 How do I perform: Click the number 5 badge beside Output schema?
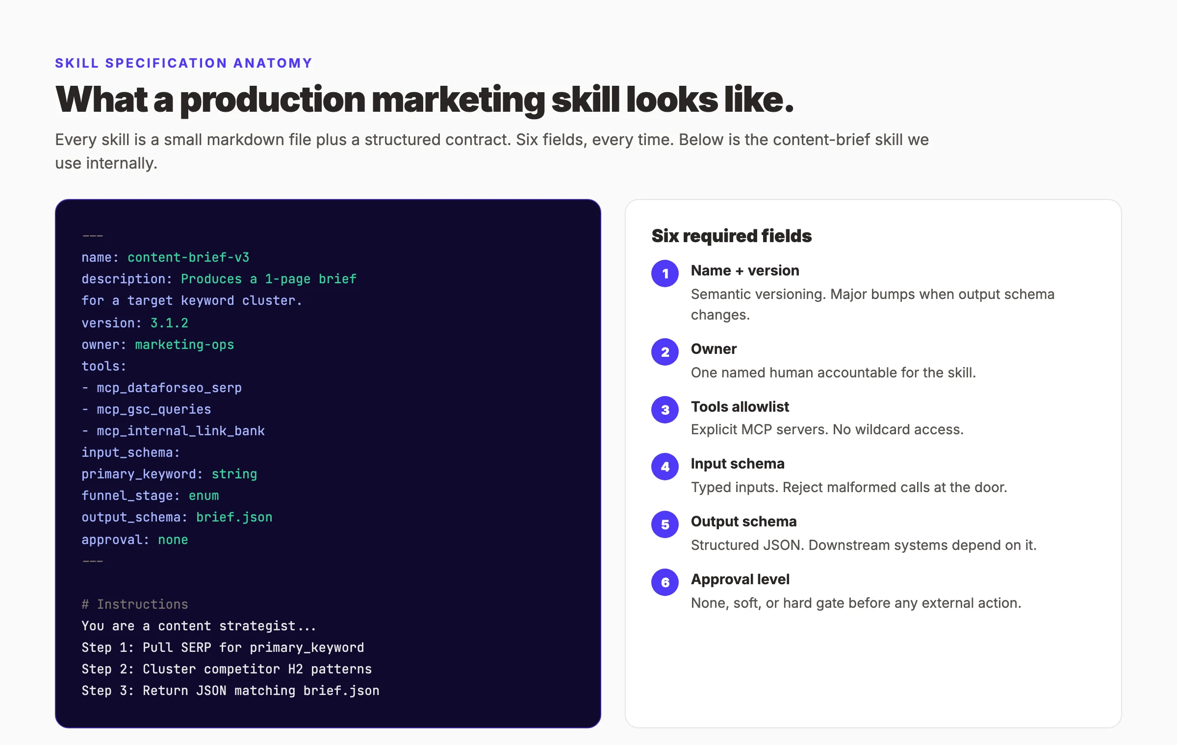click(665, 524)
